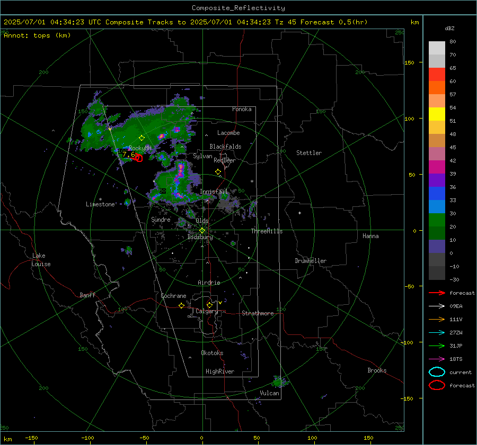Screen dimensions: 477x445
Task: Click the red forecast ellipse legend icon
Action: (437, 385)
